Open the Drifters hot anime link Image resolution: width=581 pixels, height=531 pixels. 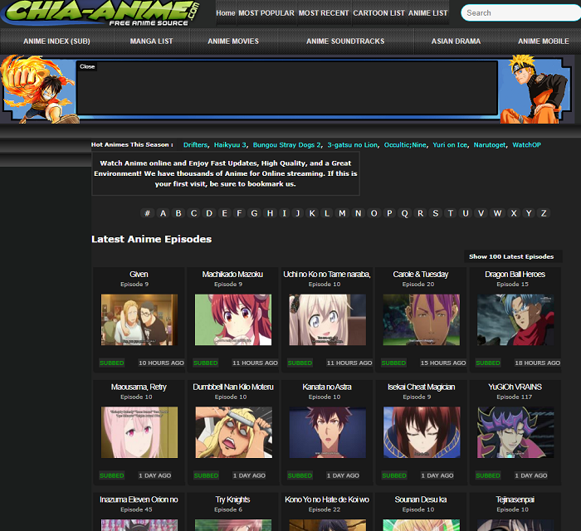(196, 145)
